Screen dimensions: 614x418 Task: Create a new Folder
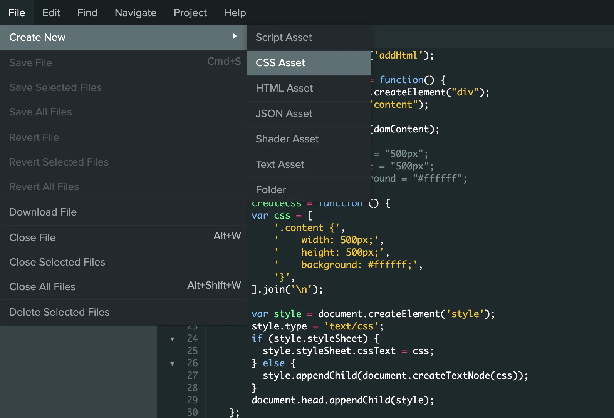tap(309, 190)
